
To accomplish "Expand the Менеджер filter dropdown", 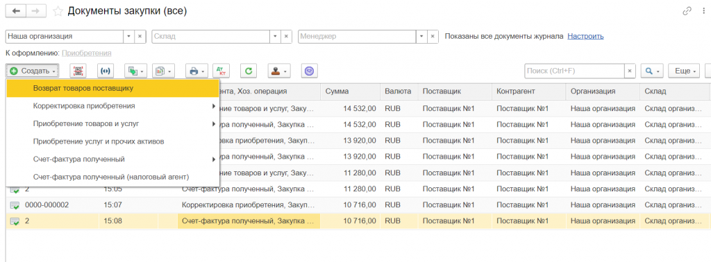I will (x=421, y=36).
